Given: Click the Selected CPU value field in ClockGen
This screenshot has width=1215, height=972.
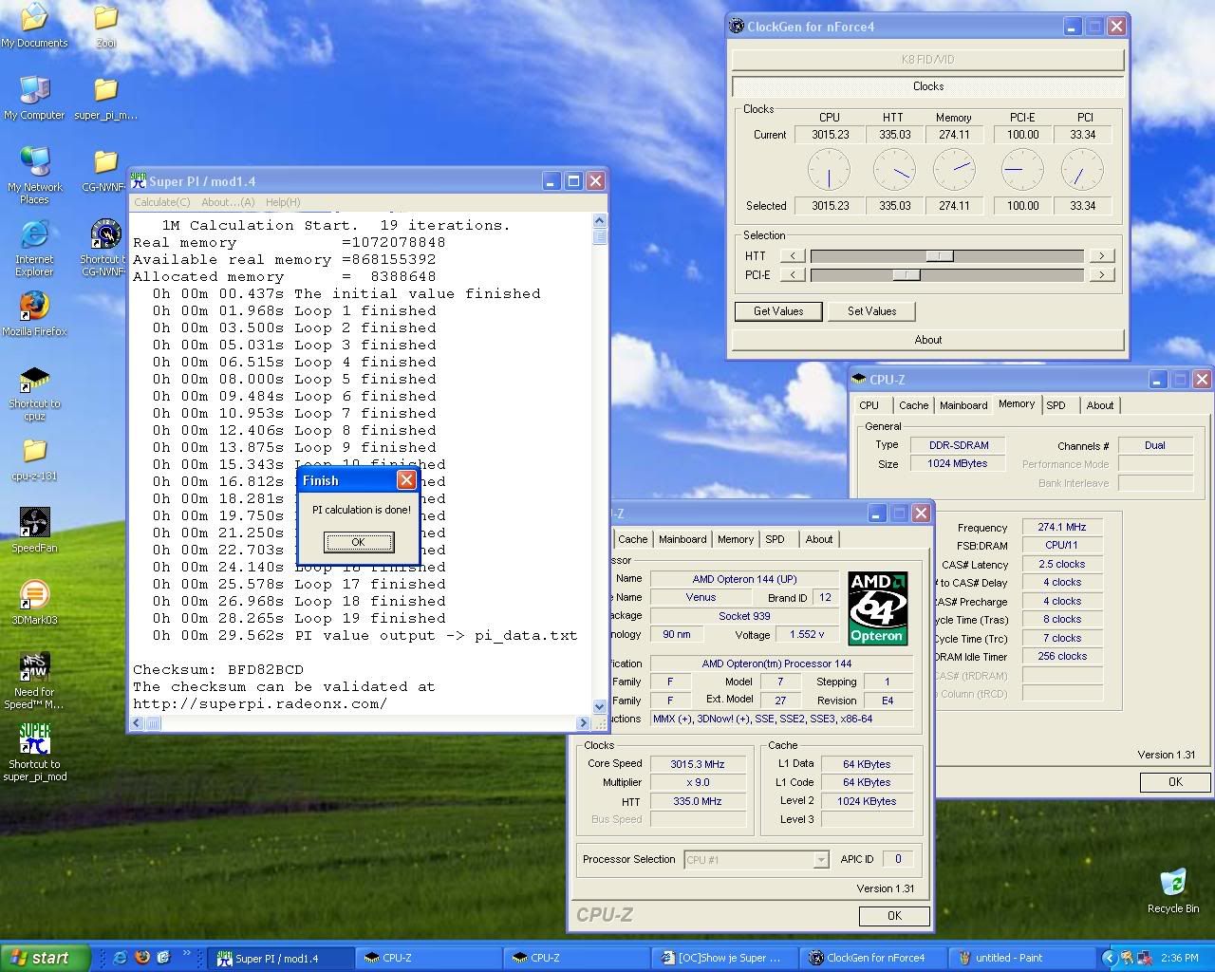Looking at the screenshot, I should pos(830,205).
